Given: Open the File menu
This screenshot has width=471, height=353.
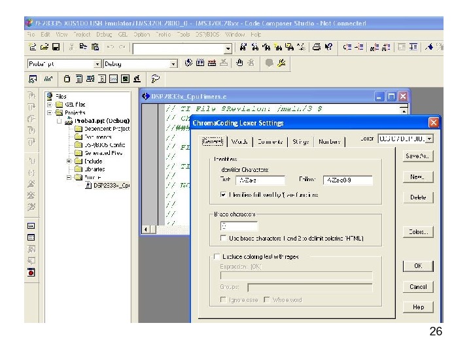Looking at the screenshot, I should (x=31, y=35).
